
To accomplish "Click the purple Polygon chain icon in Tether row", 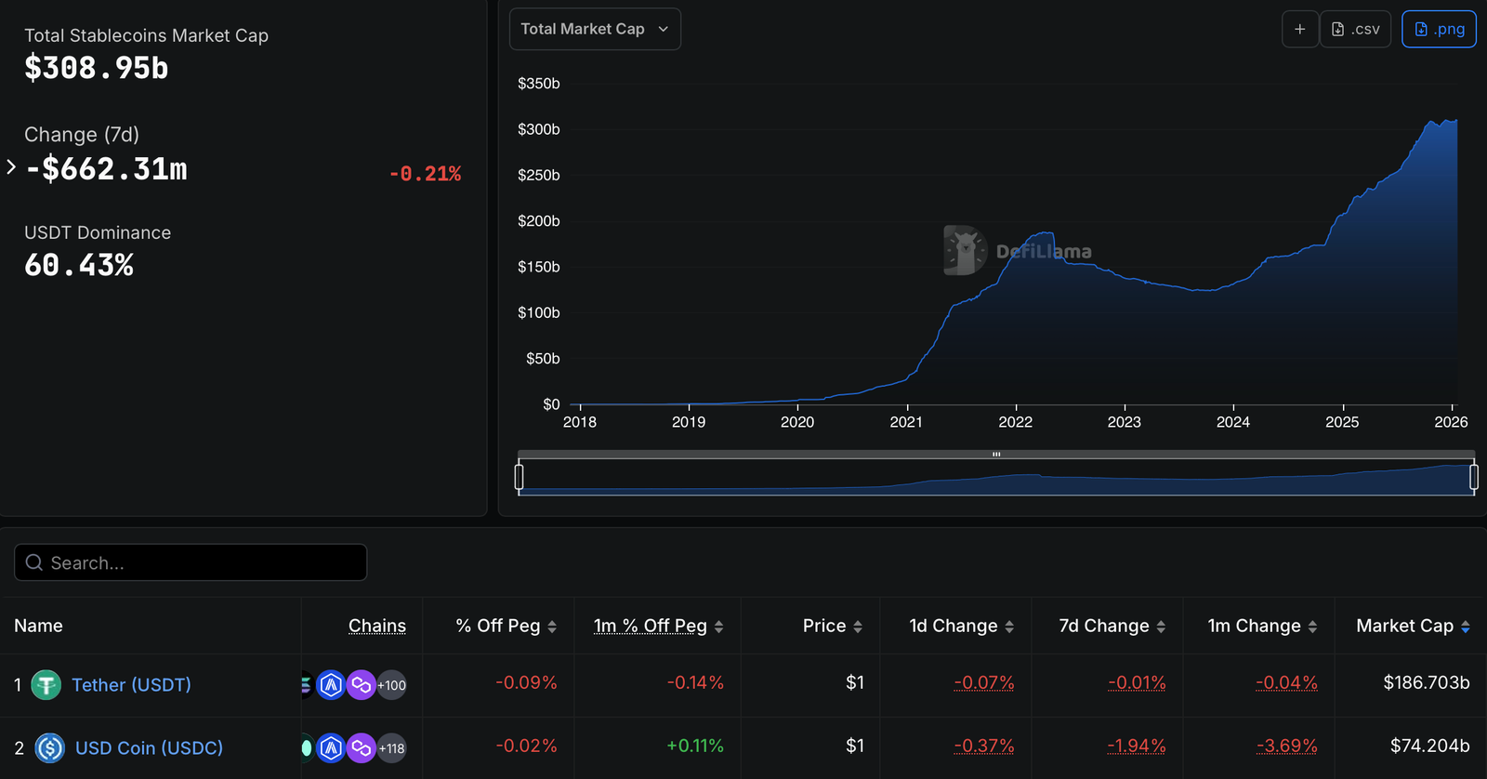I will [361, 685].
